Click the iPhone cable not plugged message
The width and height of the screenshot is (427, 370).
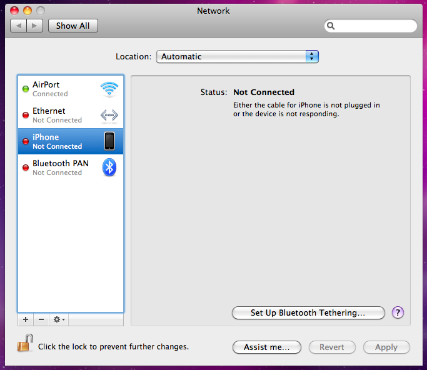pos(306,109)
